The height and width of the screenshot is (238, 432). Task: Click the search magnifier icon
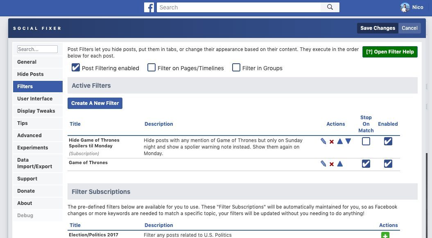pos(330,7)
